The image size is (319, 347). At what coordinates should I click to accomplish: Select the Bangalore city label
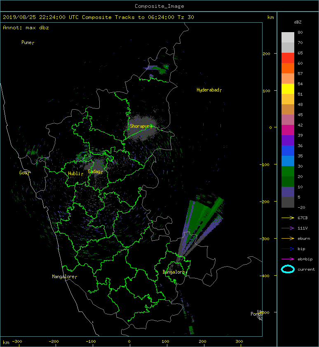click(x=175, y=272)
